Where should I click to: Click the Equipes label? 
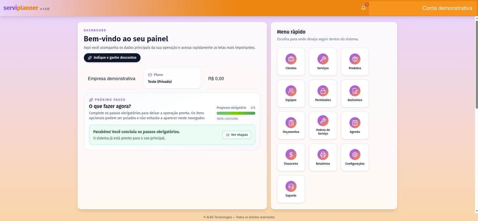pyautogui.click(x=291, y=100)
